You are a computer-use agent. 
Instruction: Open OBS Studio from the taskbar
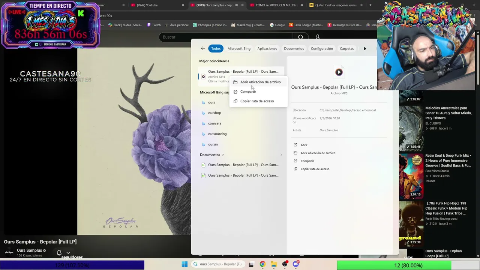(x=285, y=264)
